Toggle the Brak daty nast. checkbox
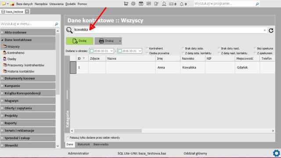Image resolution: width=281 pixels, height=158 pixels. coord(219,48)
